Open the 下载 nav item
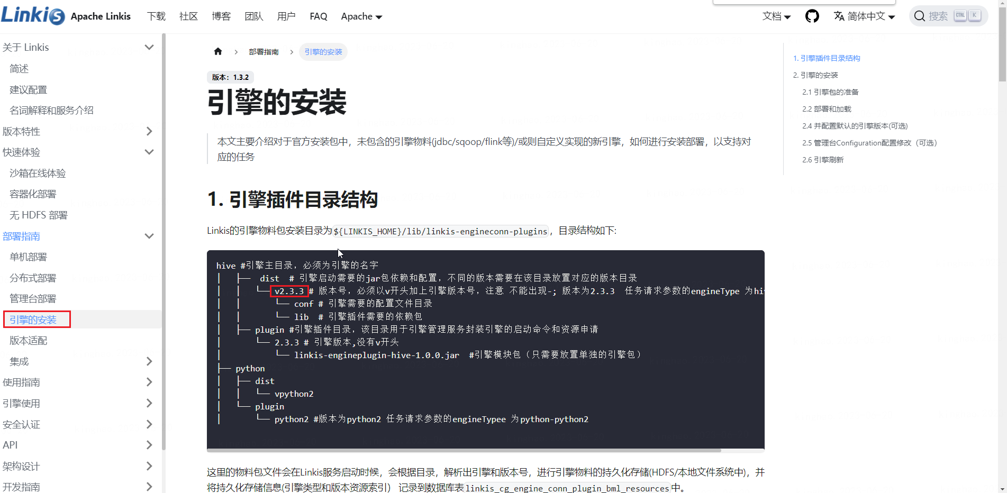 coord(156,16)
